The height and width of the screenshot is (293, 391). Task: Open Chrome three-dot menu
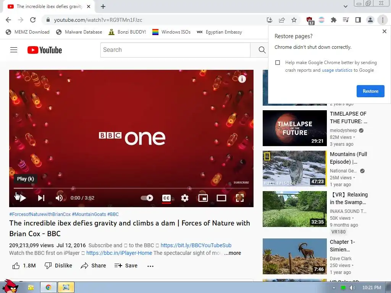tap(383, 20)
